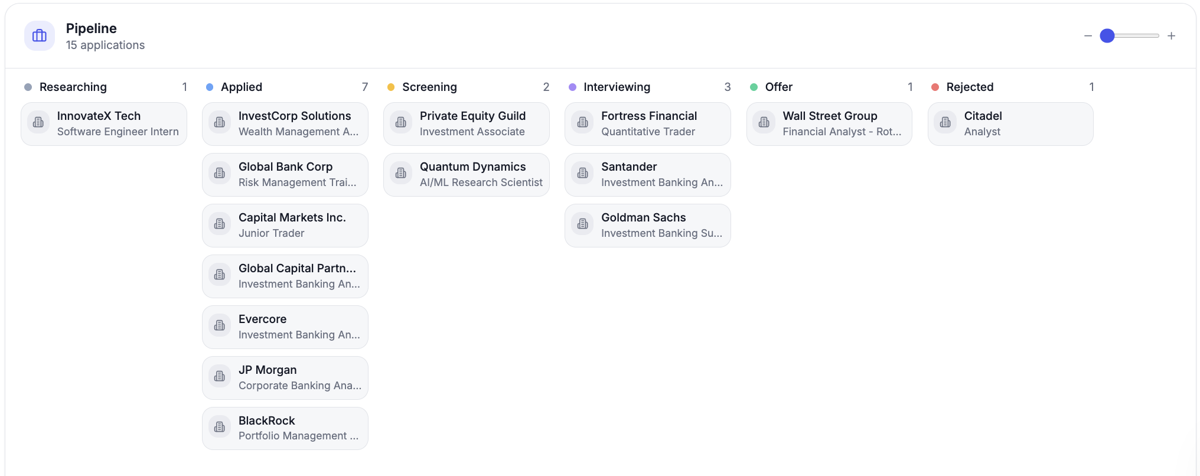Open the Global Capital Partn... application name
1200x476 pixels.
[x=297, y=268]
